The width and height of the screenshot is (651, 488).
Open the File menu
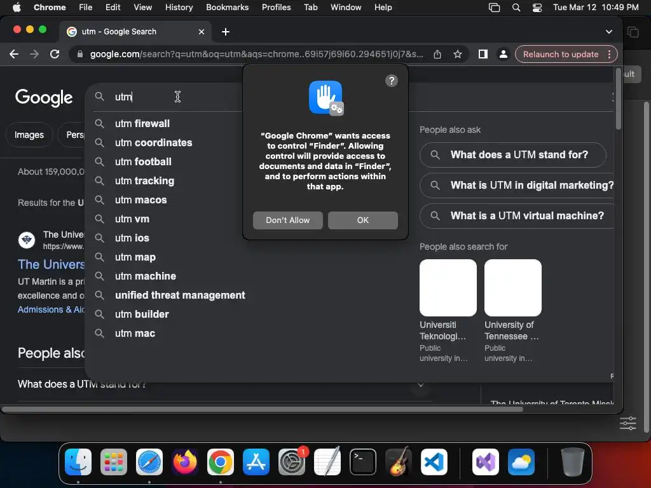pyautogui.click(x=86, y=8)
